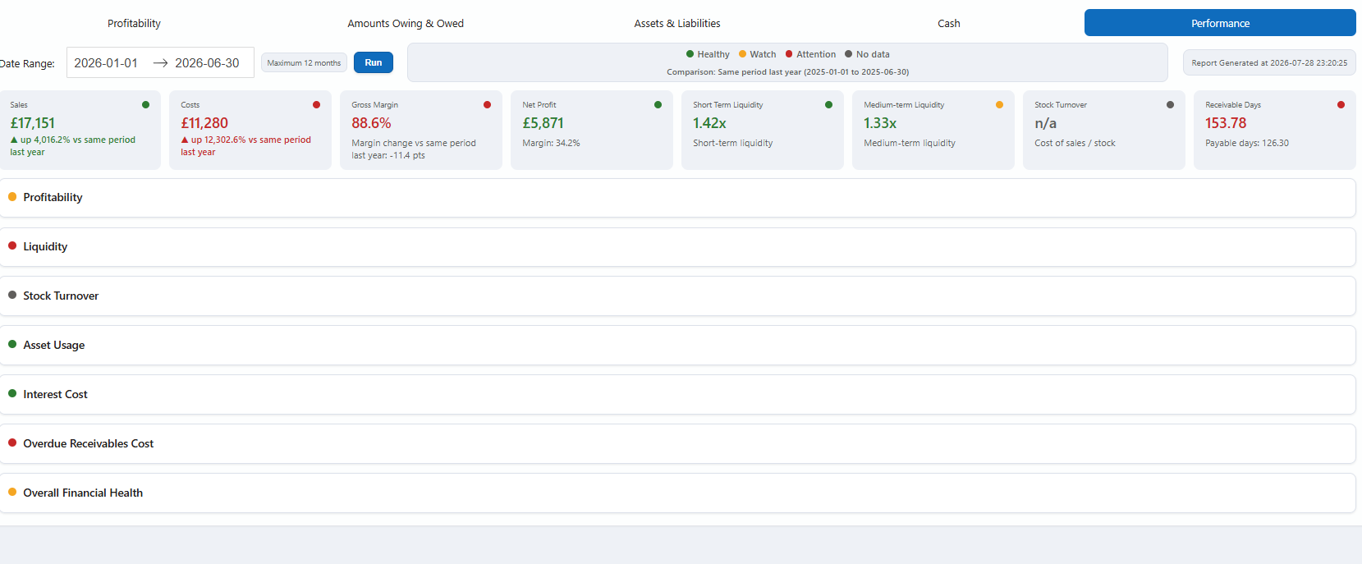
Task: Click the green status dot on Sales card
Action: pos(145,104)
